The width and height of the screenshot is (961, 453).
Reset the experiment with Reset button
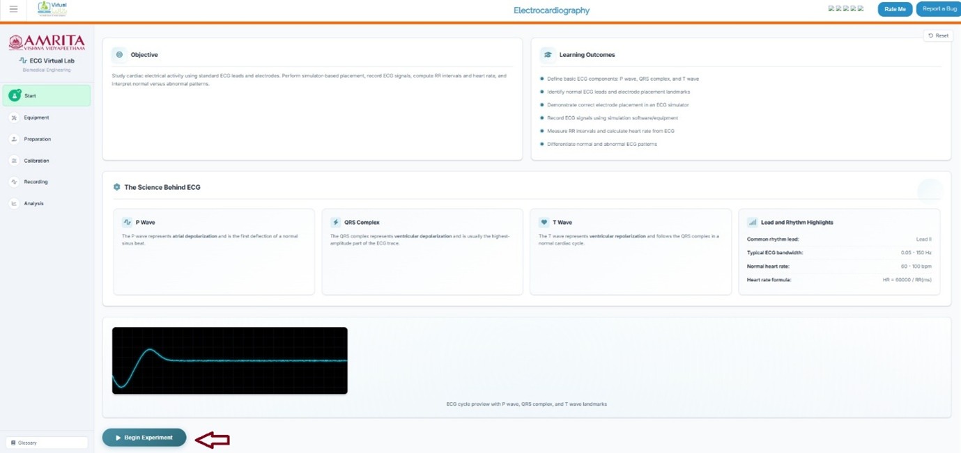tap(938, 35)
